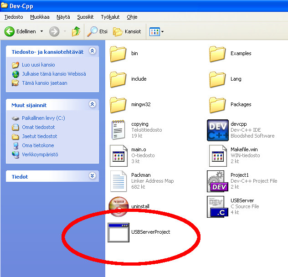The image size is (288, 277).
Task: Click the USBServerProject file name
Action: 151,232
